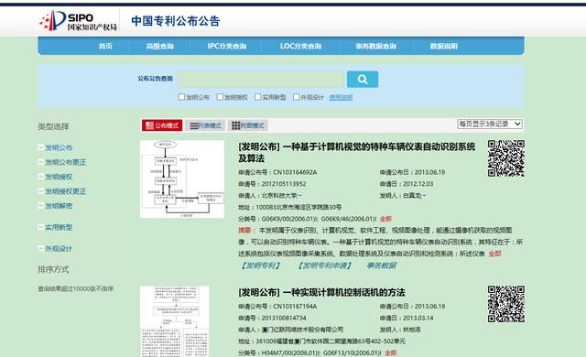Click the 查询结果超过10000条不排序 notice
Viewport: 586px width, 357px height.
point(75,288)
